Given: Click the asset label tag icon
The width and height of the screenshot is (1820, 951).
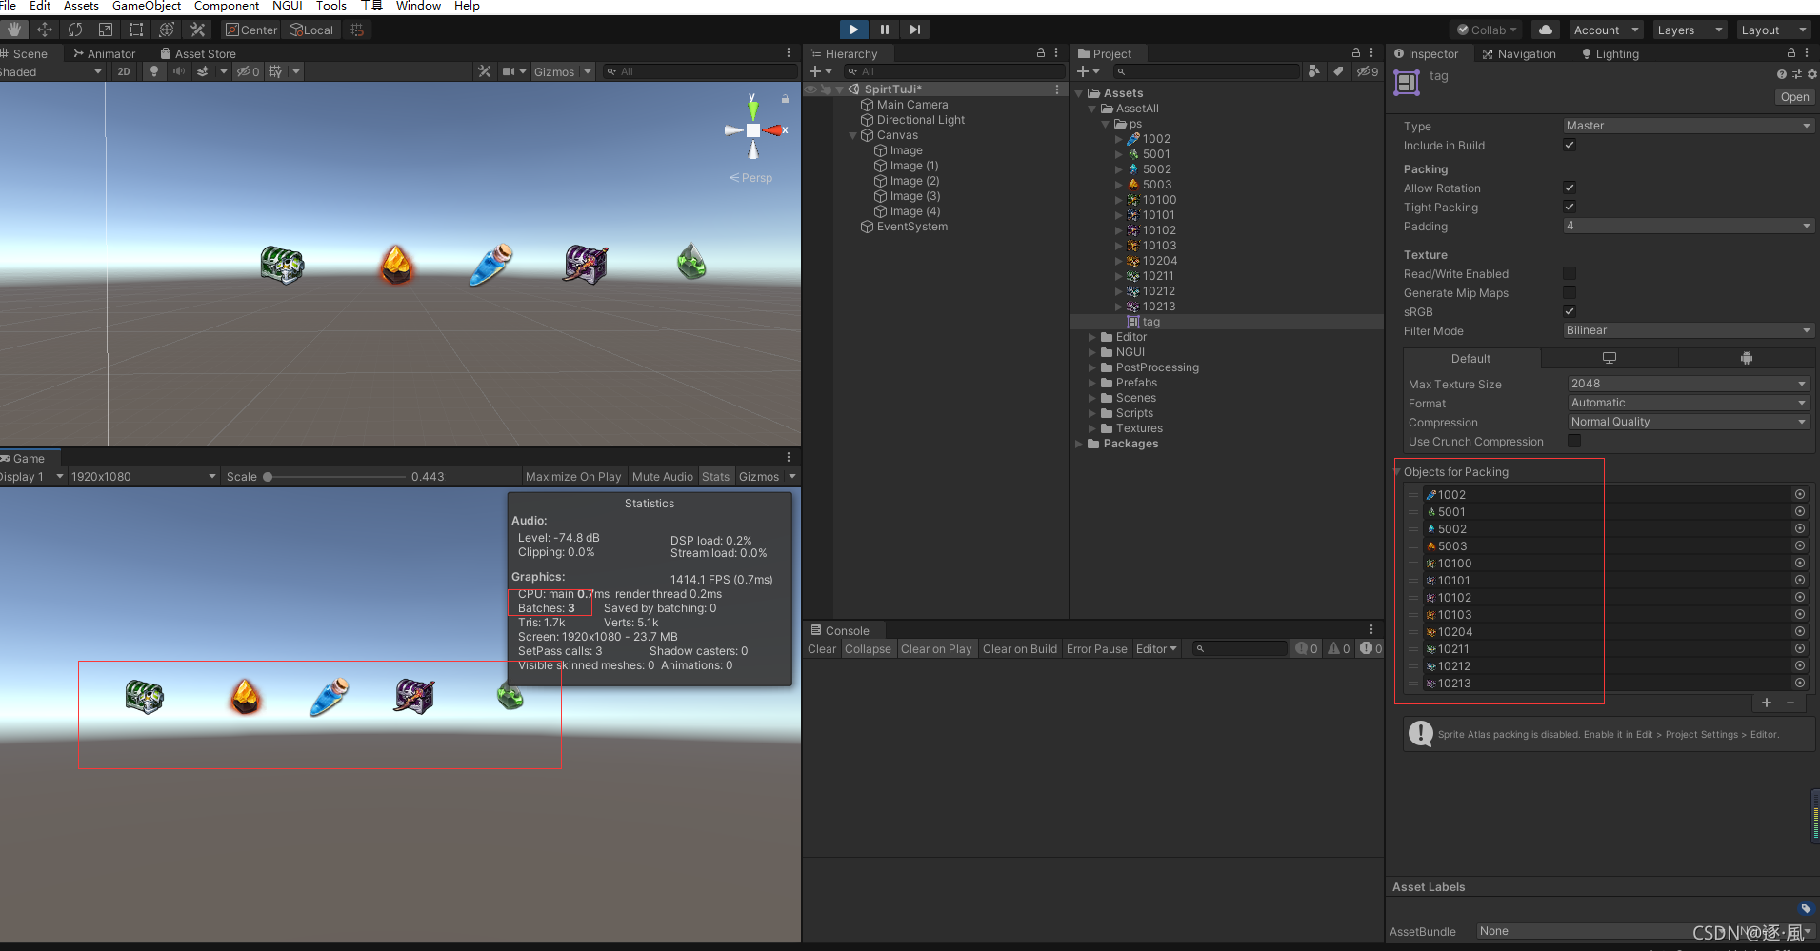Looking at the screenshot, I should point(1806,908).
